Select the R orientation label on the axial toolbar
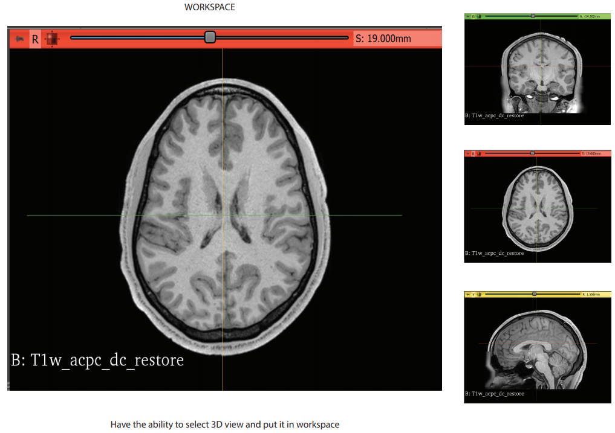The width and height of the screenshot is (615, 433). tap(34, 38)
